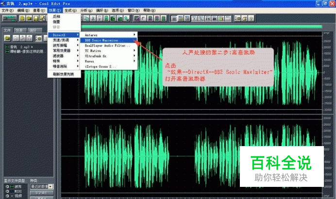Expand the 变速/变调 submenu
Screen dimensions: 336x199
[x=64, y=40]
